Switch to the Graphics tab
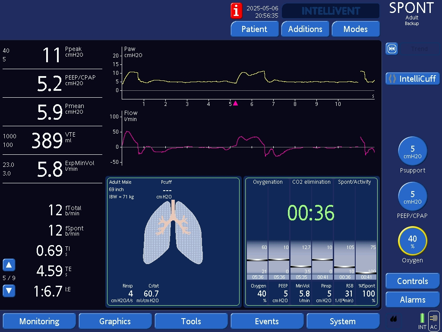The width and height of the screenshot is (442, 332). [x=115, y=321]
